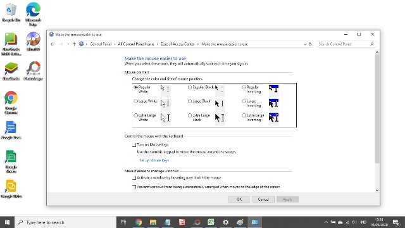Select BlueStacks Multi-Instance desktop icon
The height and width of the screenshot is (228, 405).
coord(11,44)
